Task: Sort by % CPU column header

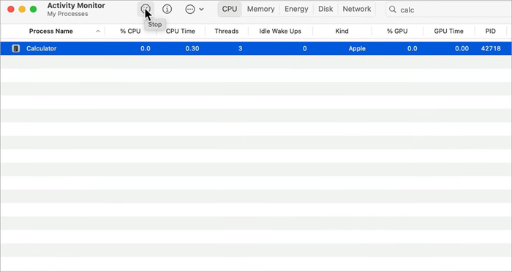Action: [x=130, y=31]
